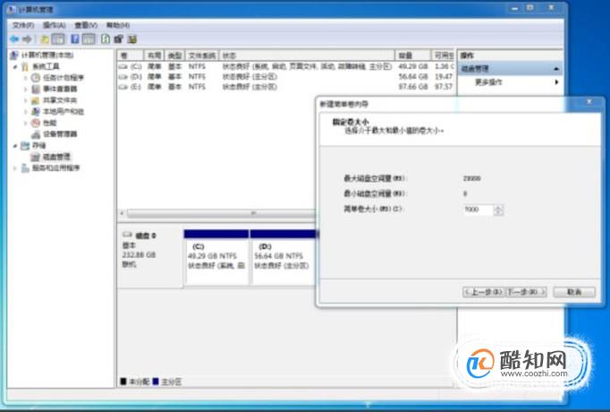
Task: Click the 磁盘 0 disk icon
Action: coord(127,235)
